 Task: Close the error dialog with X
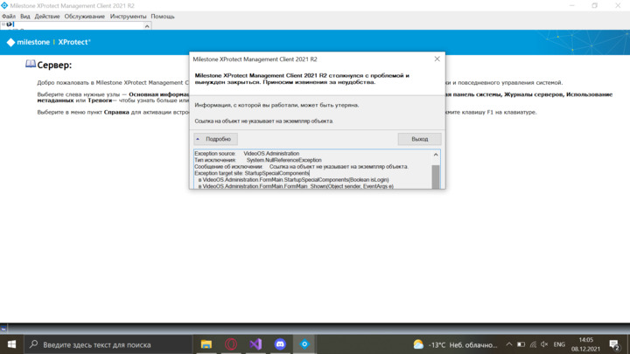pyautogui.click(x=437, y=59)
